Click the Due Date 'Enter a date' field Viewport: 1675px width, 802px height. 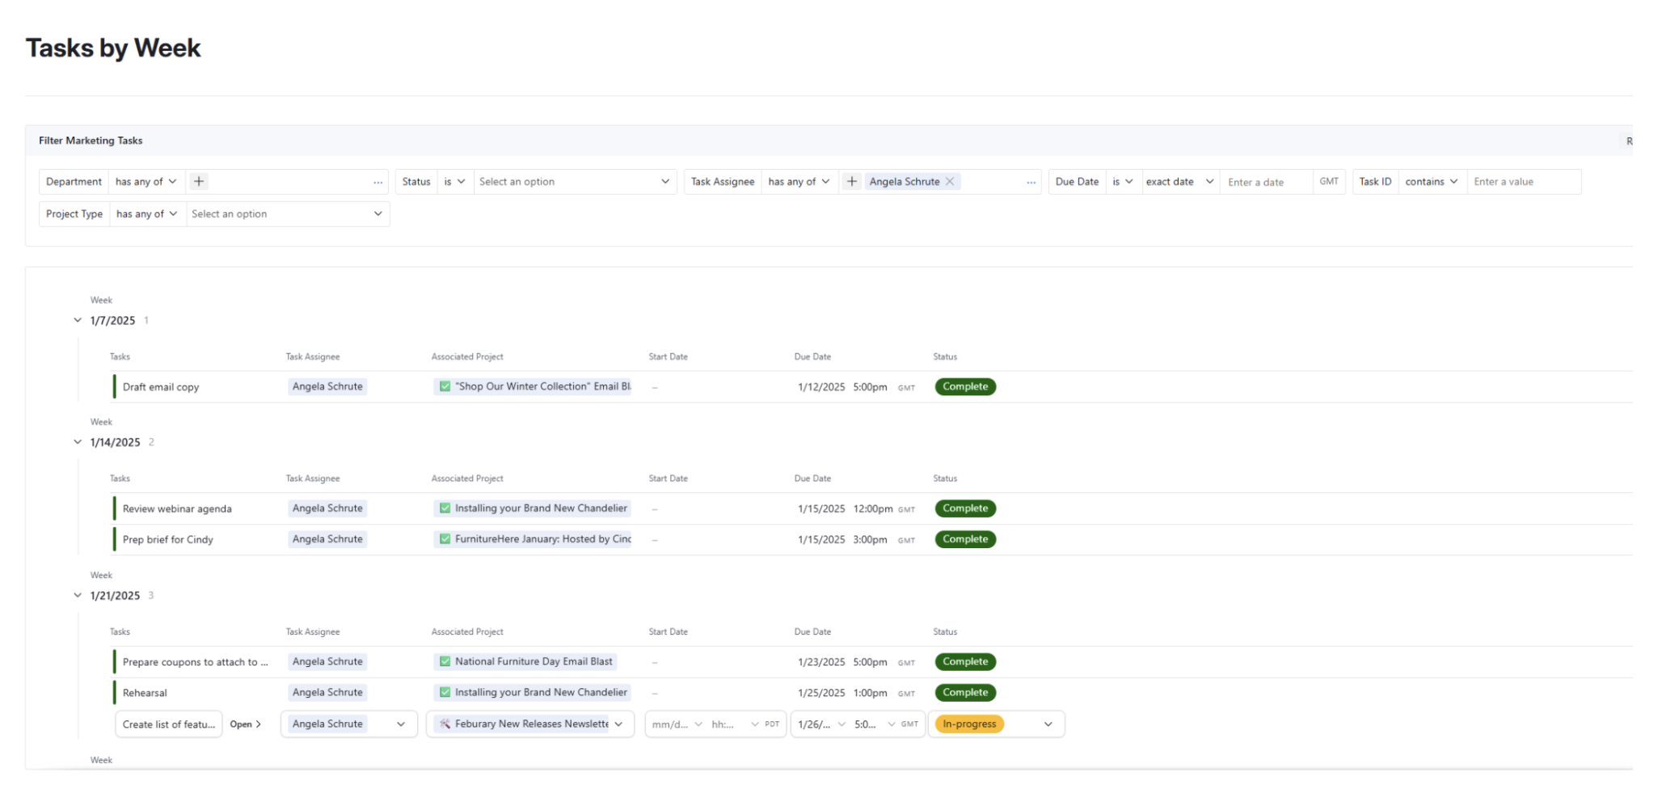click(x=1265, y=183)
